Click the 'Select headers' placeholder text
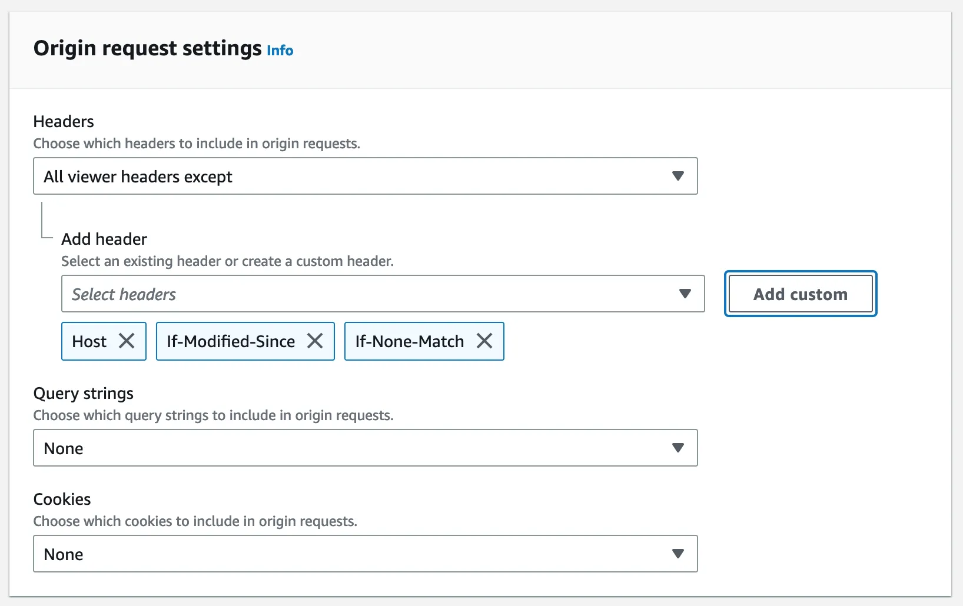 pyautogui.click(x=124, y=294)
